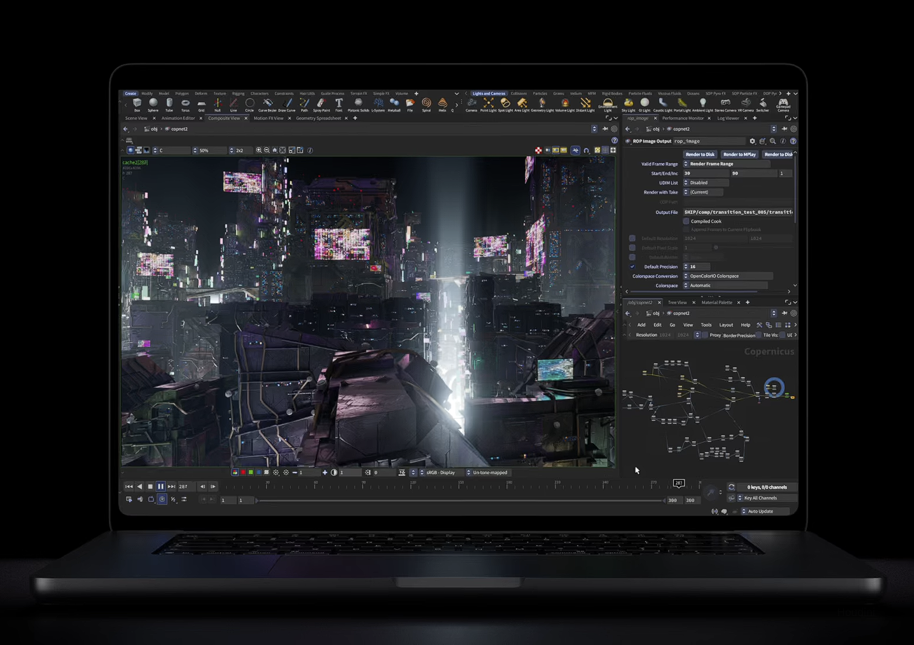This screenshot has height=645, width=914.
Task: Open the ROP parameter gear menu
Action: (753, 141)
